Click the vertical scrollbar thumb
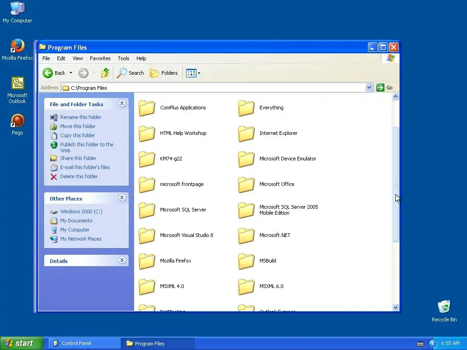467x350 pixels. tap(395, 184)
